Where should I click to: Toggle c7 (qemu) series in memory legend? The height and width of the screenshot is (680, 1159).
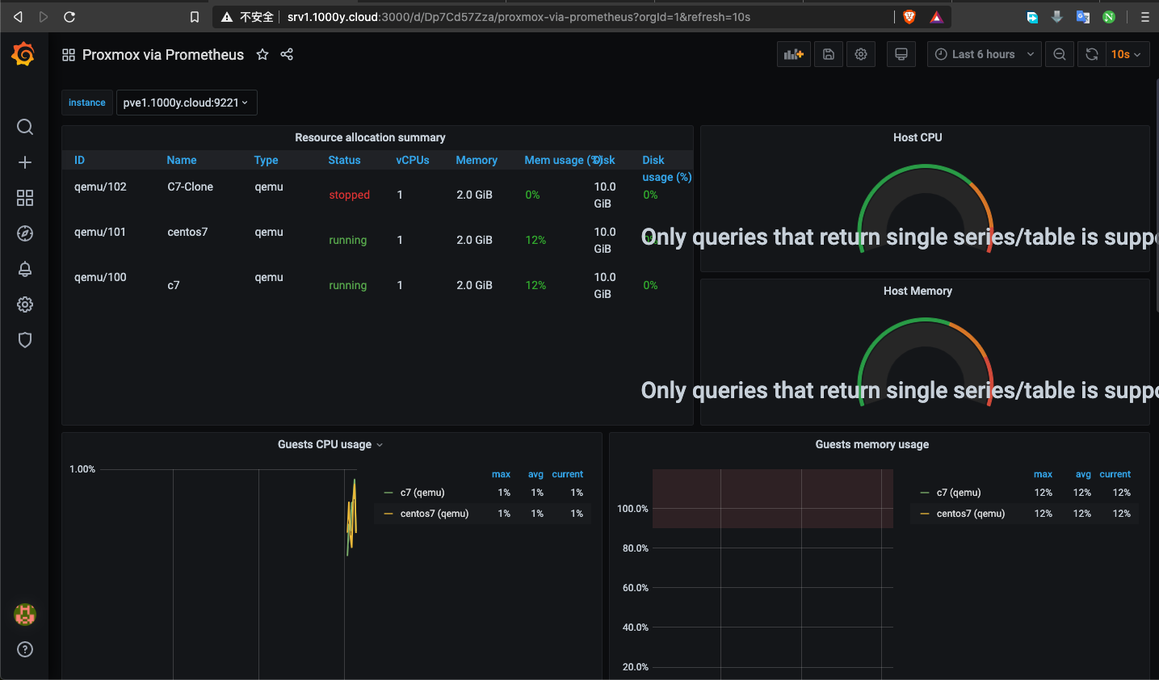(x=959, y=493)
